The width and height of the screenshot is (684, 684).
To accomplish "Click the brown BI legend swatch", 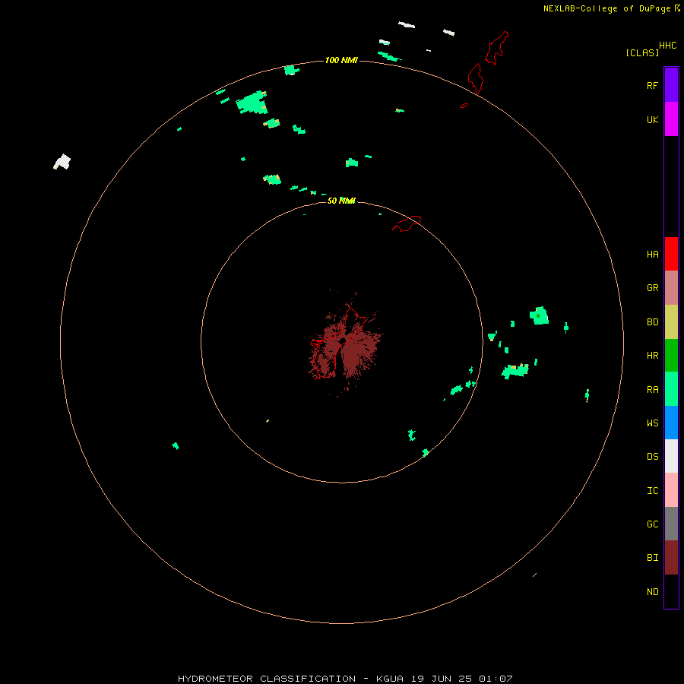I will (x=671, y=558).
